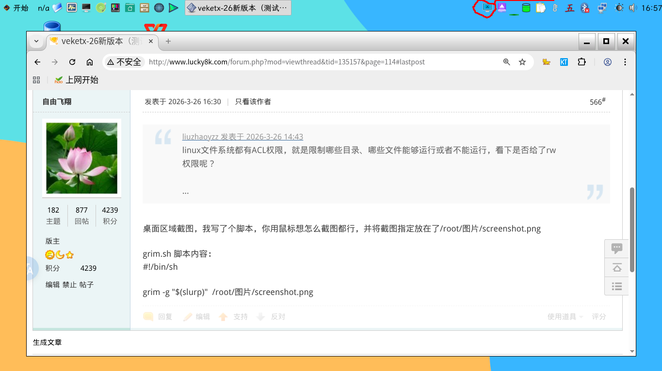Open Chrome's three-dot menu
662x371 pixels.
pos(625,62)
